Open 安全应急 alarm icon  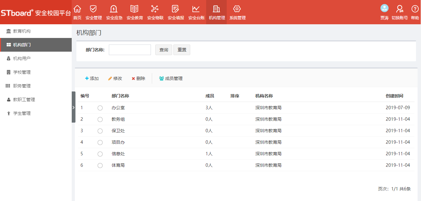(114, 9)
